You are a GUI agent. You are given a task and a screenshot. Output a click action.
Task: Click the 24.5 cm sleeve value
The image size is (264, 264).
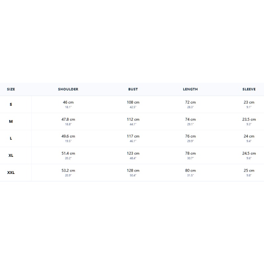(x=249, y=153)
